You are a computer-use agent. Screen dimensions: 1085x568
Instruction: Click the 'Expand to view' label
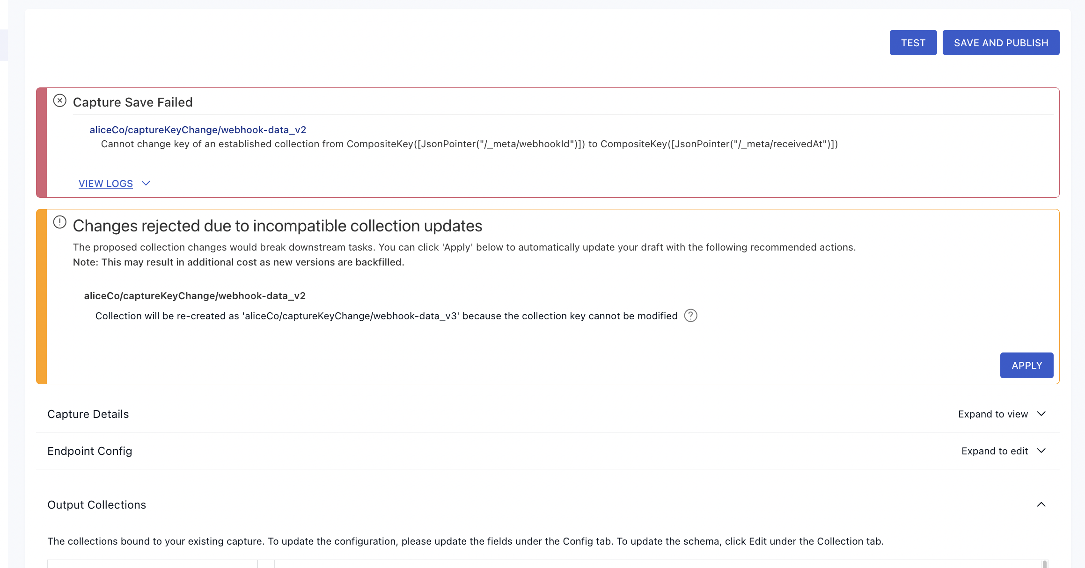point(993,414)
